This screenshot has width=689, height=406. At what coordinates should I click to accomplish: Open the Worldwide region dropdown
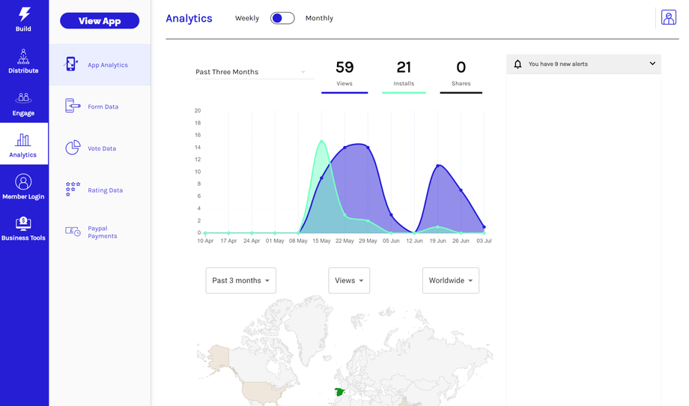click(x=450, y=280)
